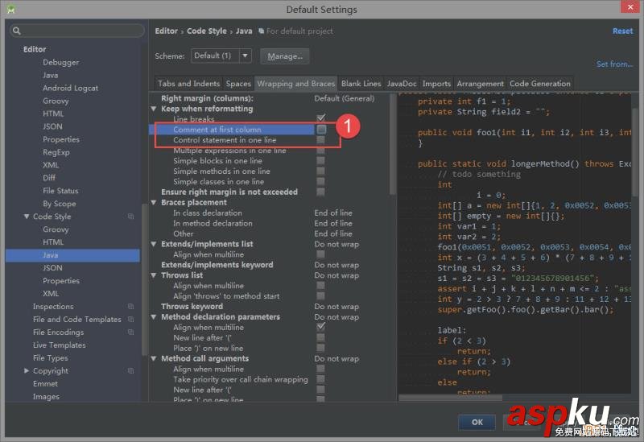The image size is (644, 442).
Task: Enable Simple classes in one line
Action: point(320,181)
